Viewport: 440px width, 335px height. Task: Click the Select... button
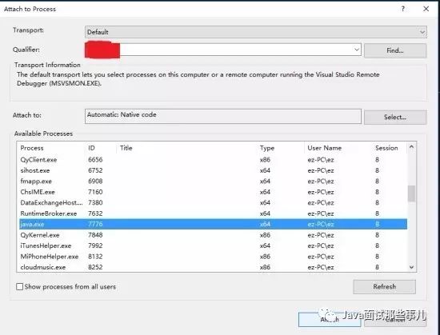pyautogui.click(x=395, y=117)
